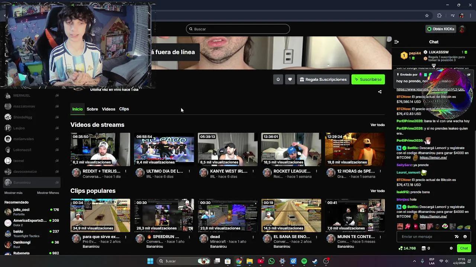Viewport: 476px width, 267px height.
Task: Click Regala Suscripciones button
Action: (x=323, y=79)
